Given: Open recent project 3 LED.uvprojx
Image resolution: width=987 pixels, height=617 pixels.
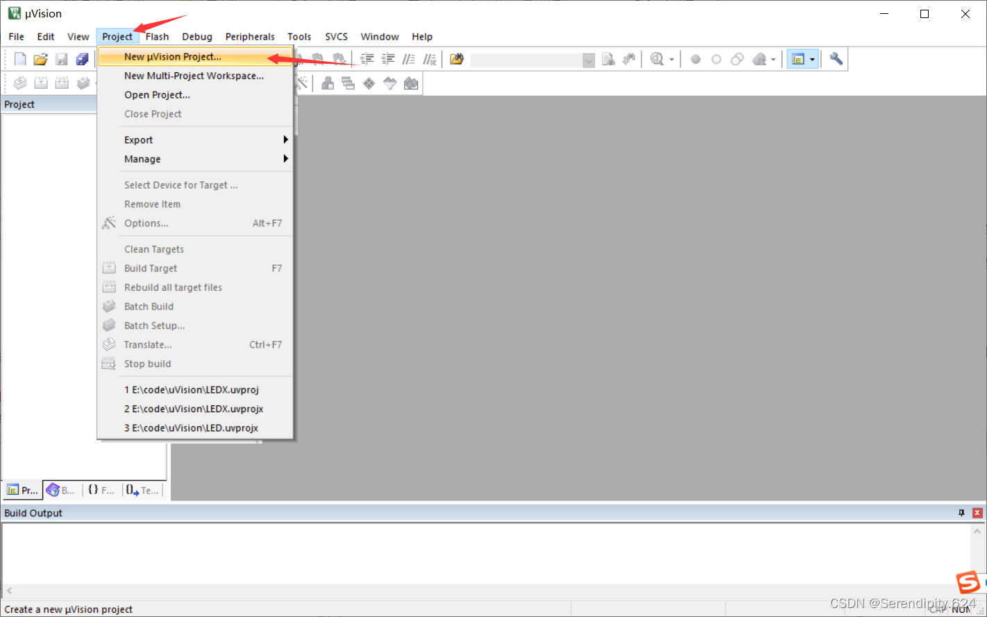Looking at the screenshot, I should point(195,428).
